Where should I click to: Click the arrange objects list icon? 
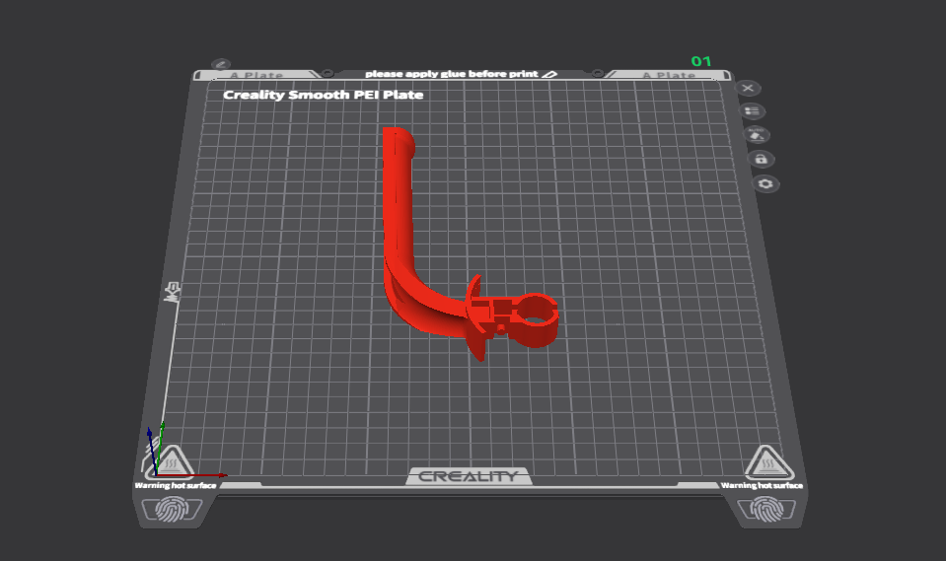point(752,111)
